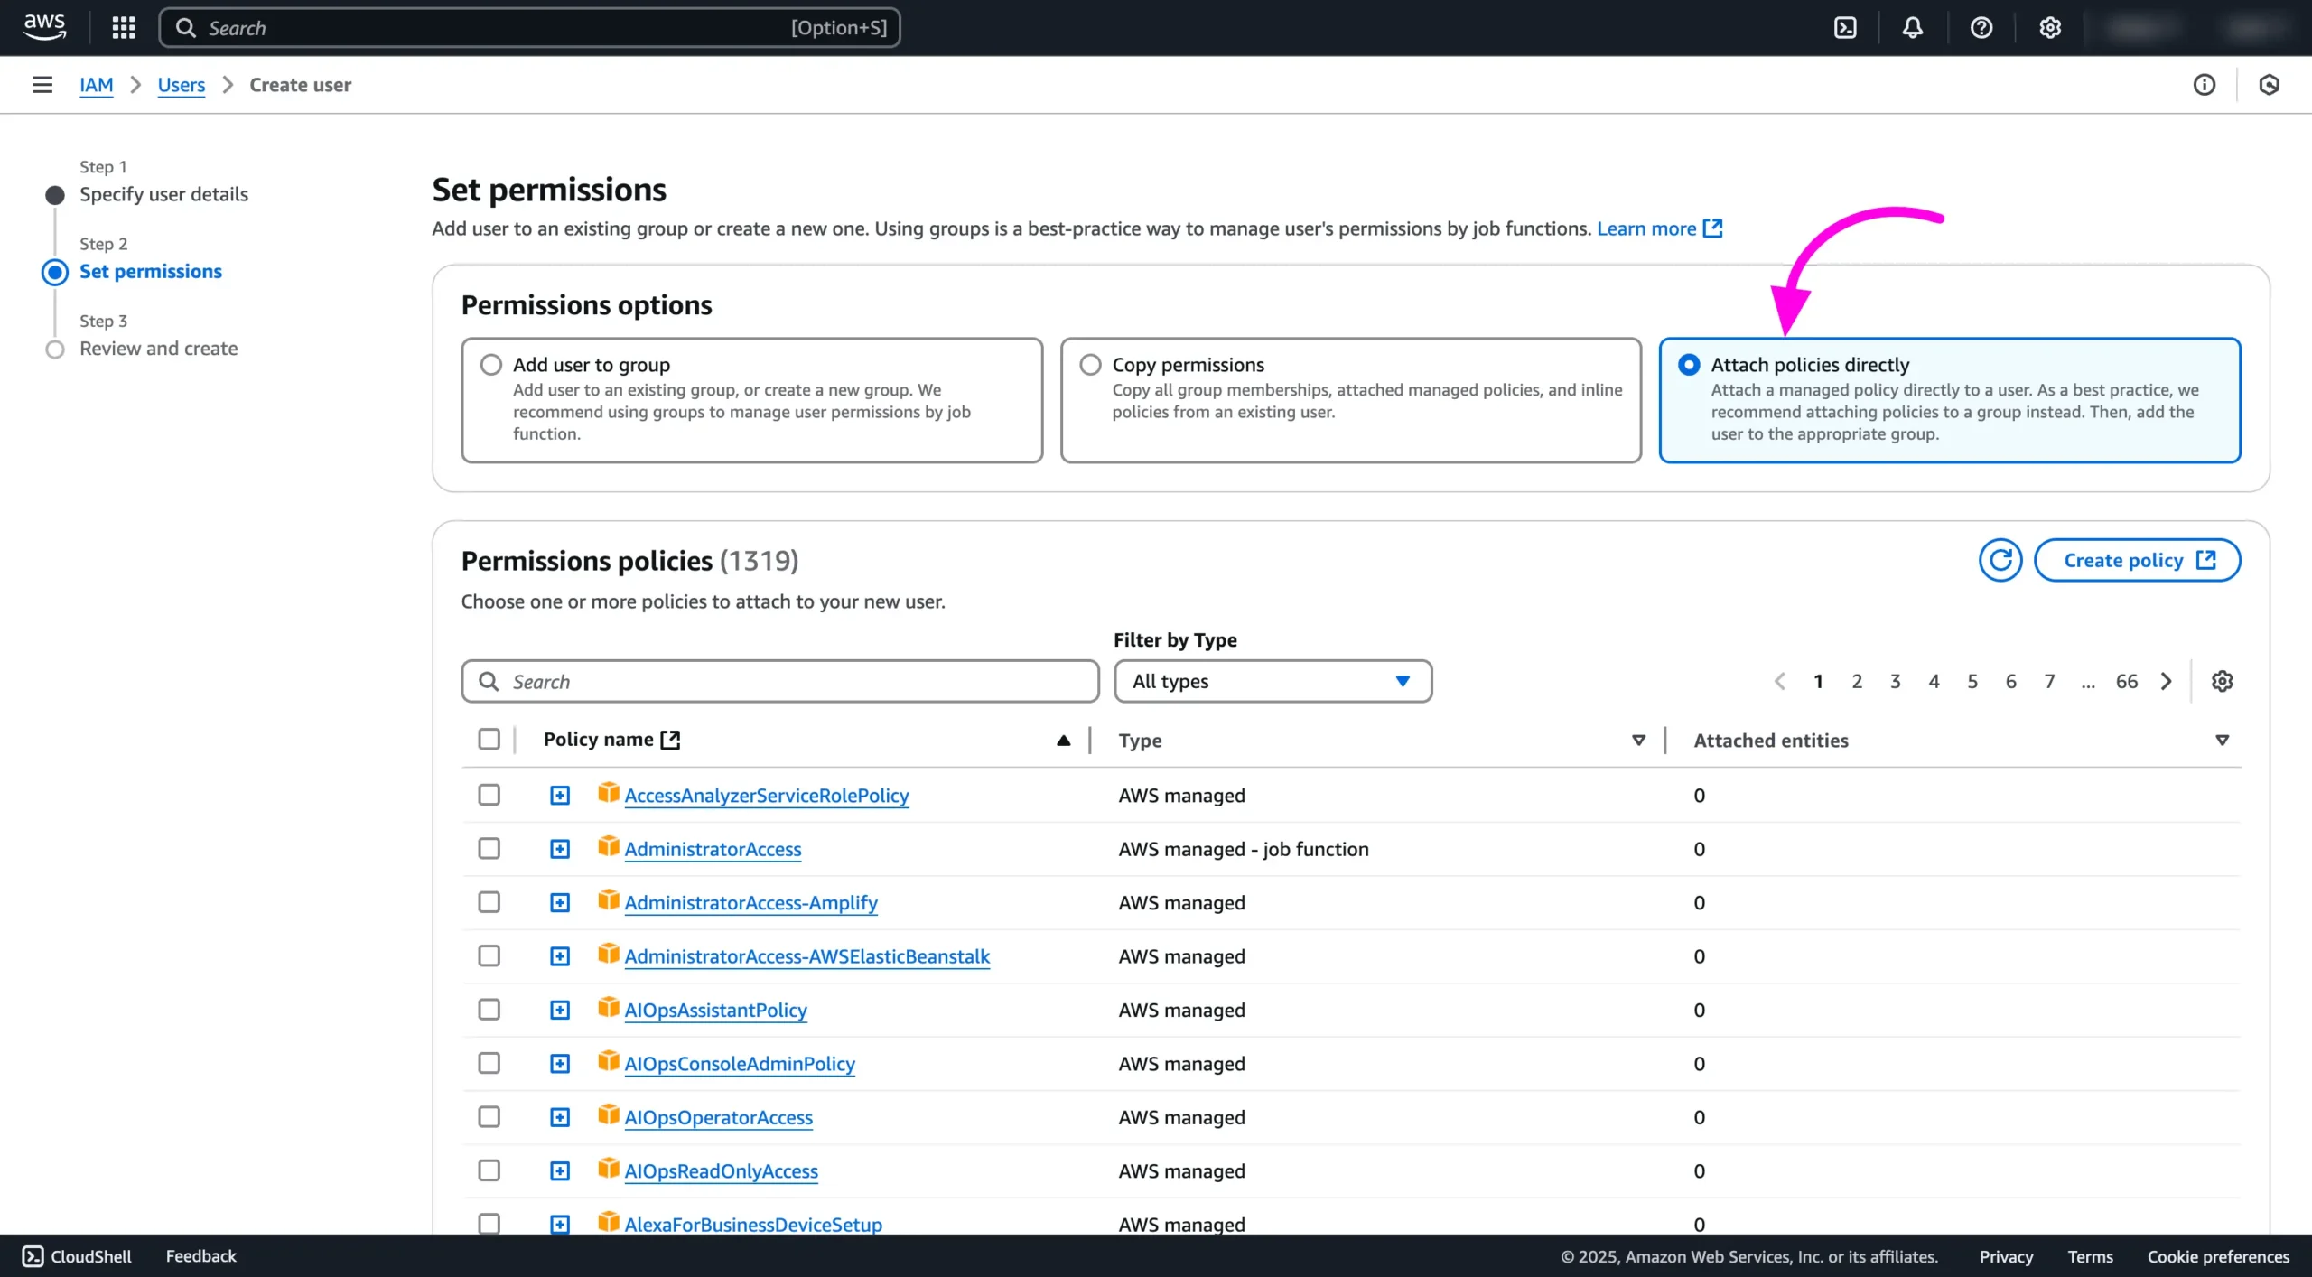Go to IAM in the breadcrumb
This screenshot has height=1277, width=2312.
click(96, 85)
